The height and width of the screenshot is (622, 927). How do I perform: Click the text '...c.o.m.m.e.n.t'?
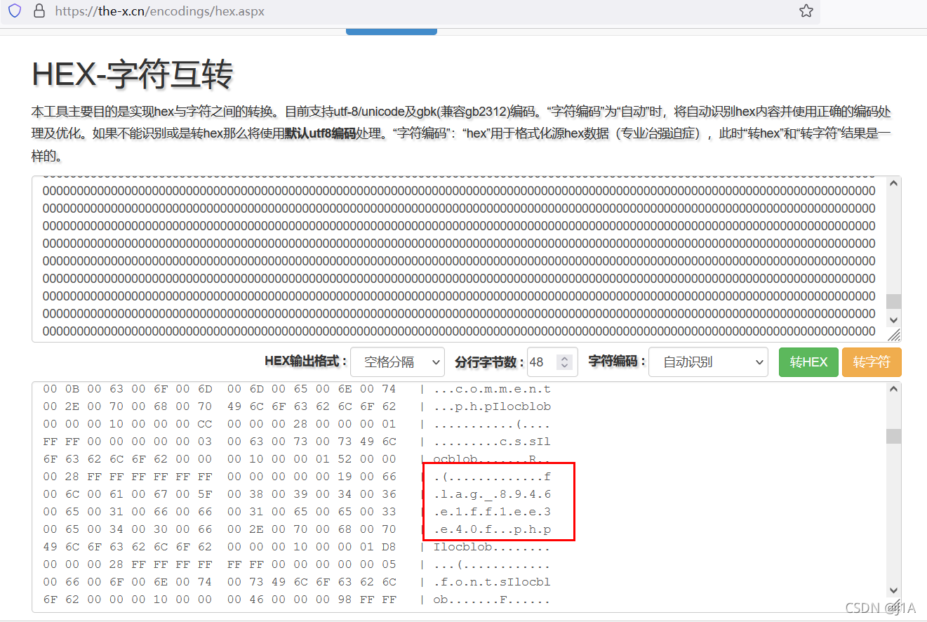point(492,389)
